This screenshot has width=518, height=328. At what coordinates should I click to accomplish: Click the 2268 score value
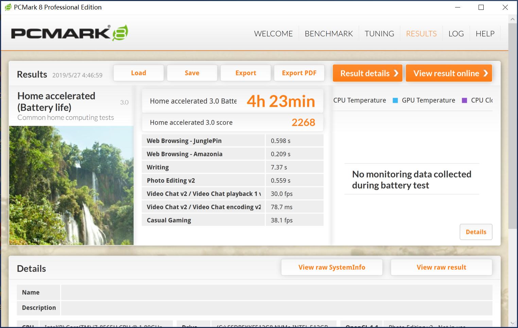click(x=303, y=122)
